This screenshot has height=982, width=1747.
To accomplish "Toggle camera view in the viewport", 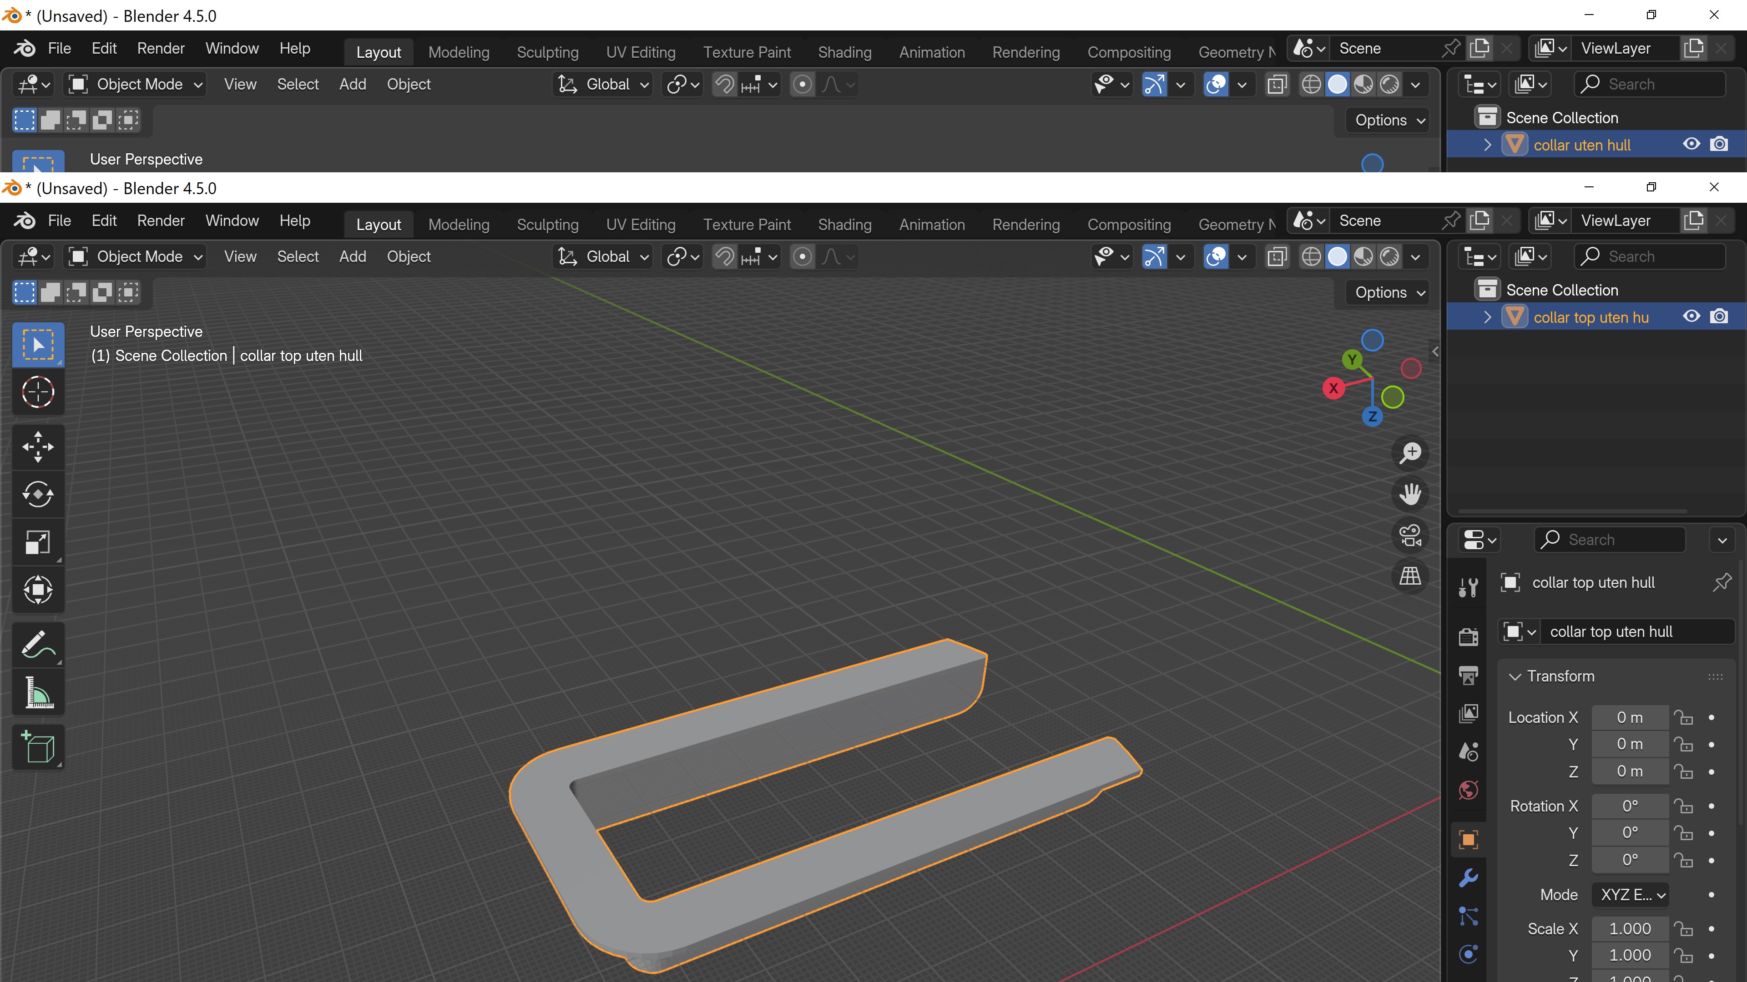I will 1411,535.
